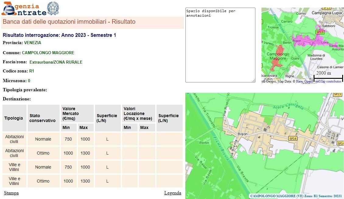This screenshot has height=199, width=344.
Task: Click the Bojon label on the large map
Action: (242, 134)
